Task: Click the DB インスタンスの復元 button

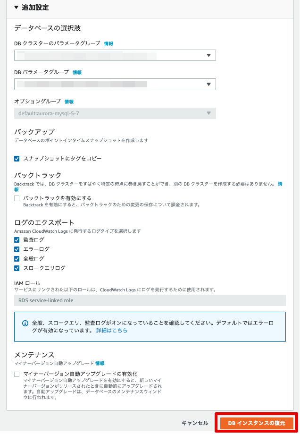Action: point(256,423)
